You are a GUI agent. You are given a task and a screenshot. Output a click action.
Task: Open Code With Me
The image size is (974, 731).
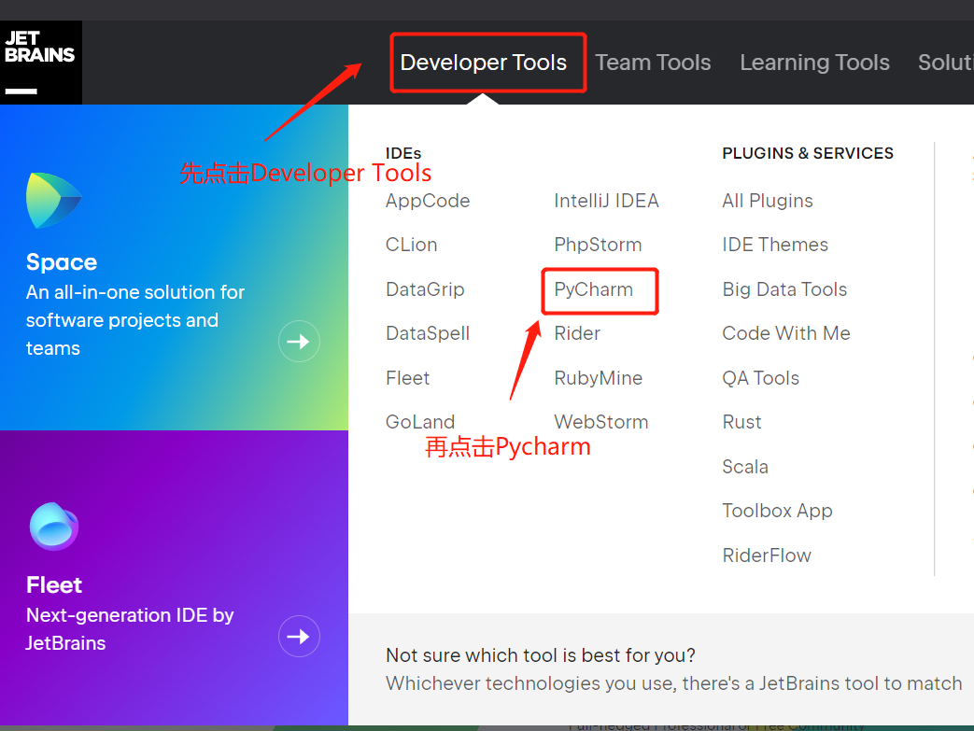point(785,333)
